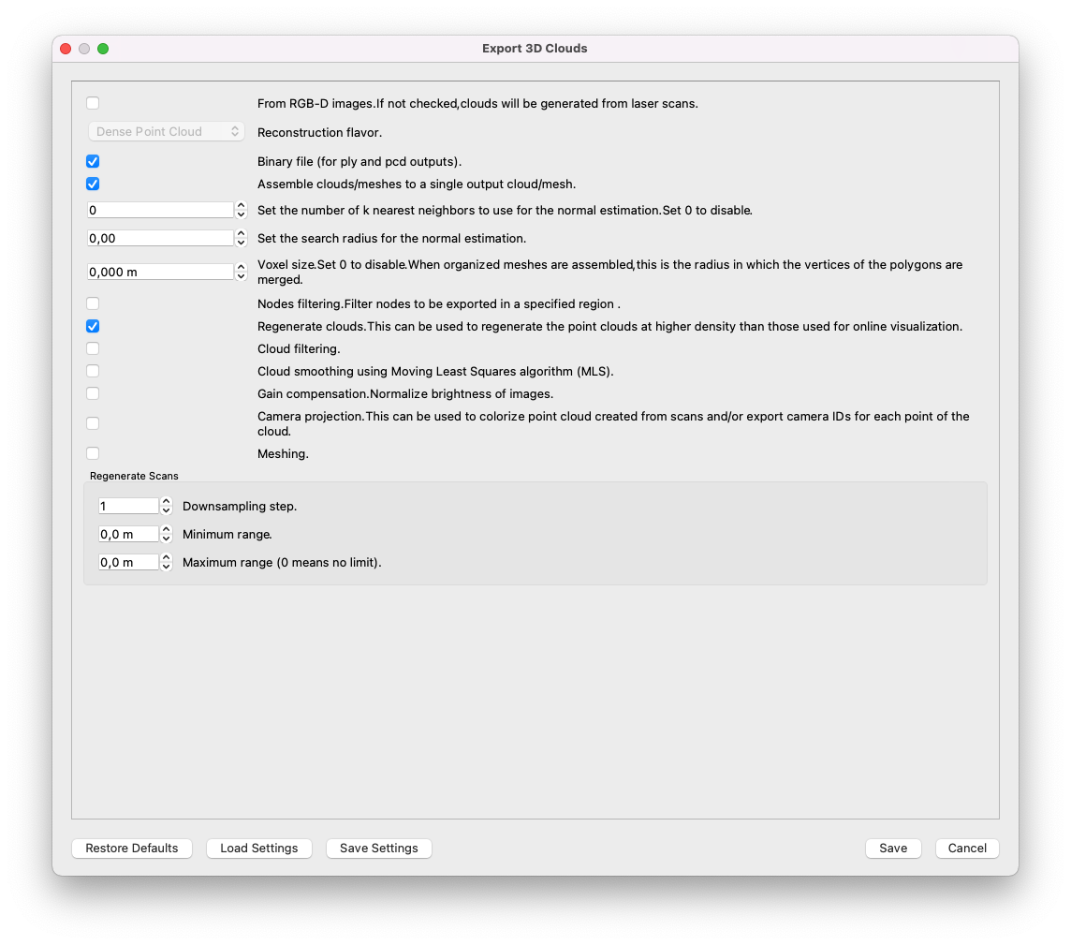The width and height of the screenshot is (1071, 945).
Task: Click stepper arrows for normal search radius
Action: point(241,238)
